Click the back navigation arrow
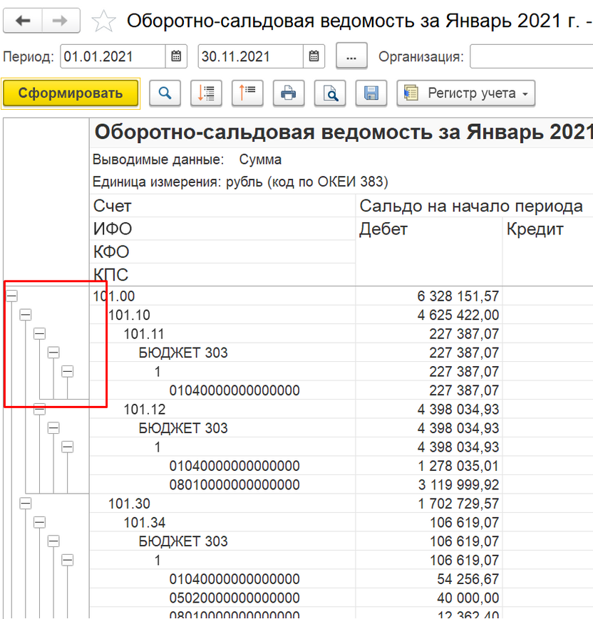 pyautogui.click(x=23, y=21)
